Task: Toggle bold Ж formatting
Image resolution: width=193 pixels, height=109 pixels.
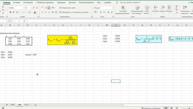Action: pyautogui.click(x=11, y=12)
